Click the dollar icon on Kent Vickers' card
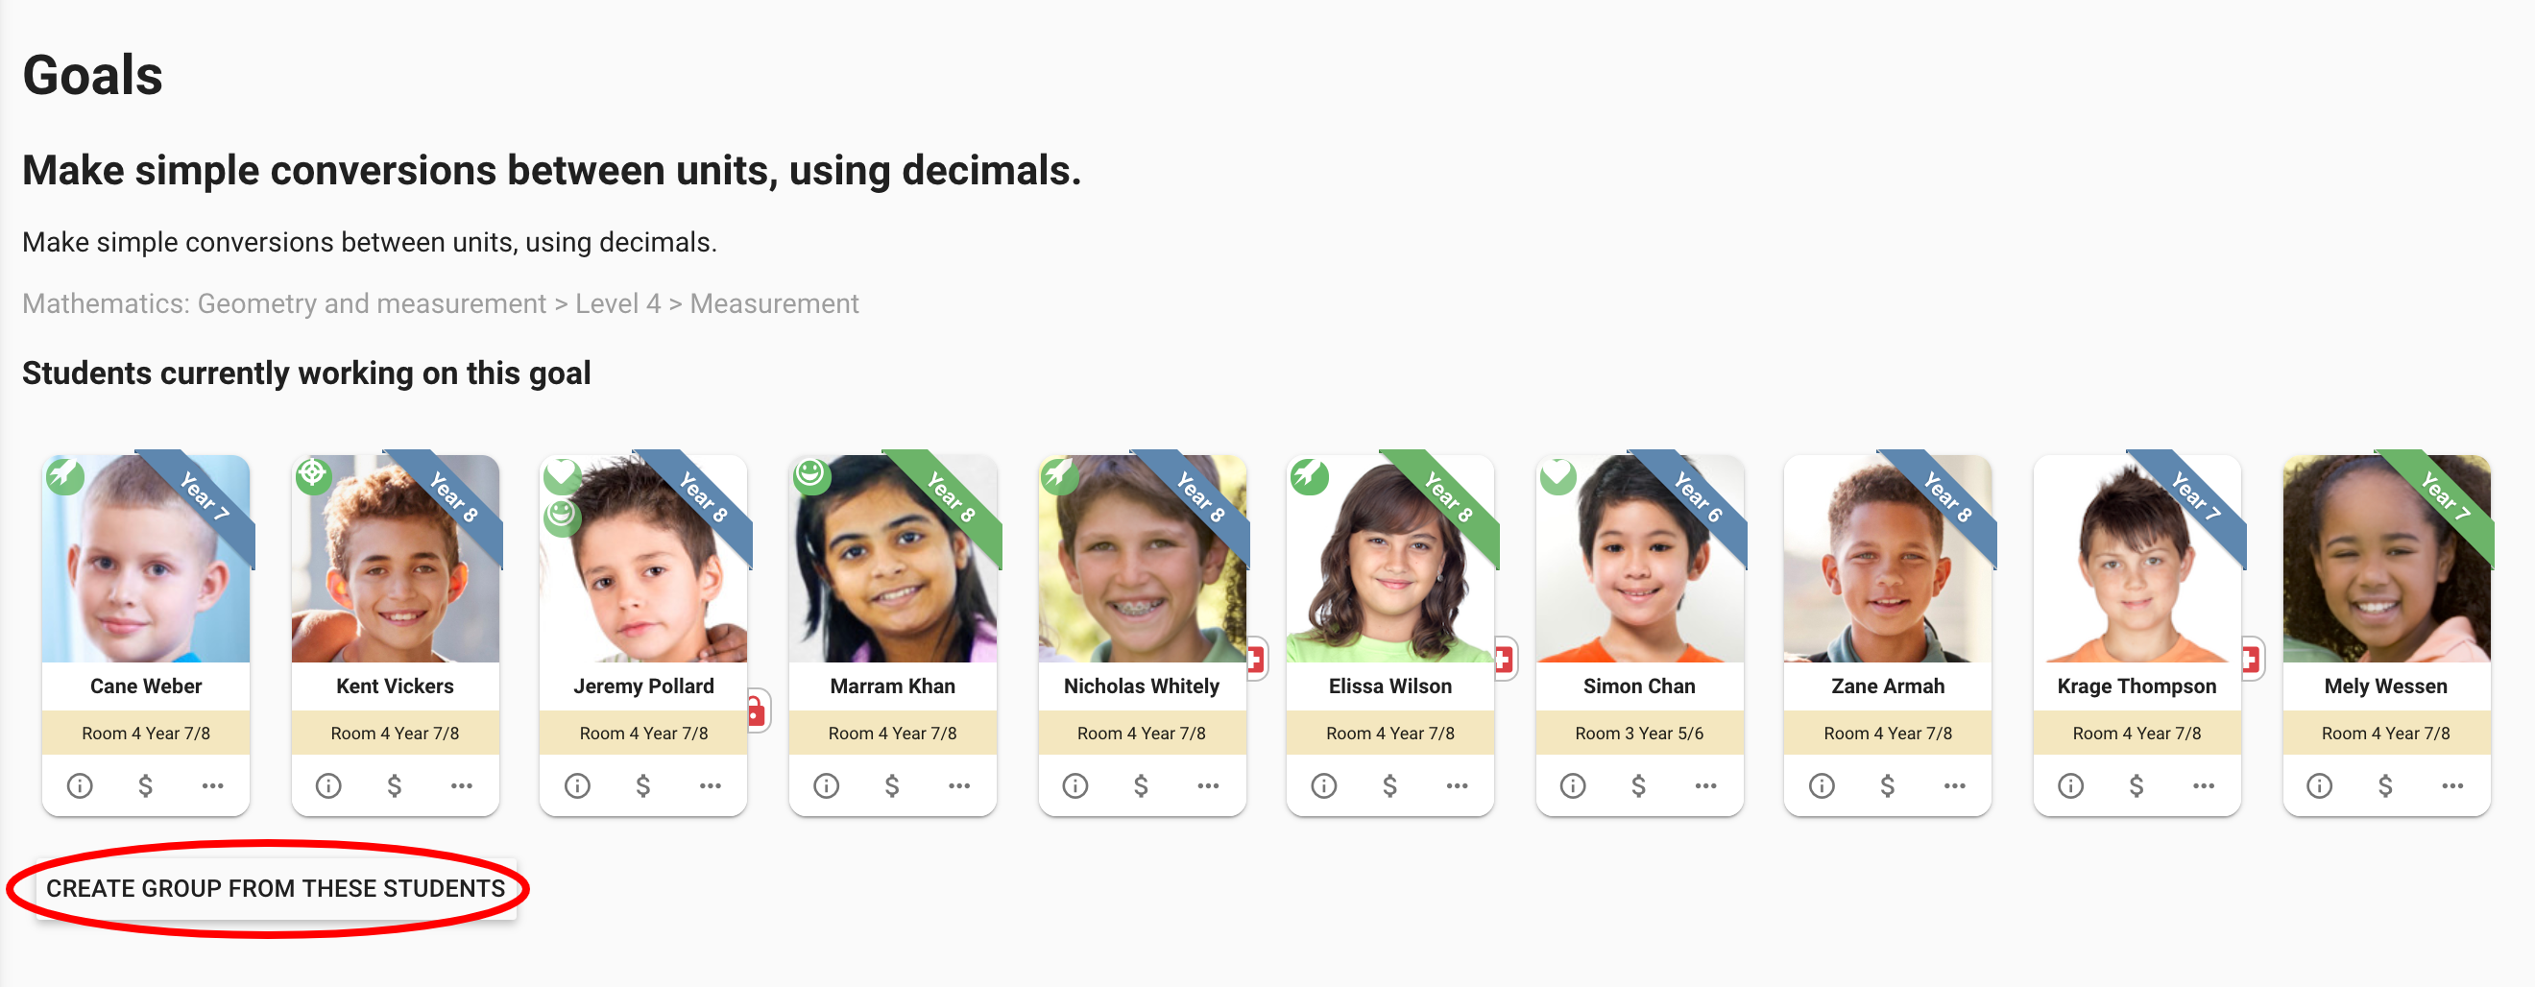Image resolution: width=2535 pixels, height=987 pixels. (x=395, y=785)
